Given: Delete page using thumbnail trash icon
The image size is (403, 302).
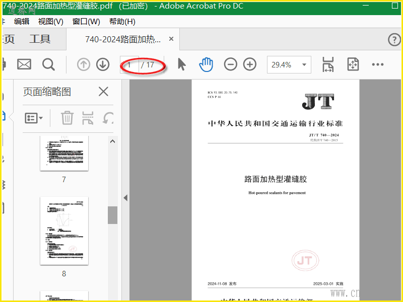Looking at the screenshot, I should tap(67, 118).
